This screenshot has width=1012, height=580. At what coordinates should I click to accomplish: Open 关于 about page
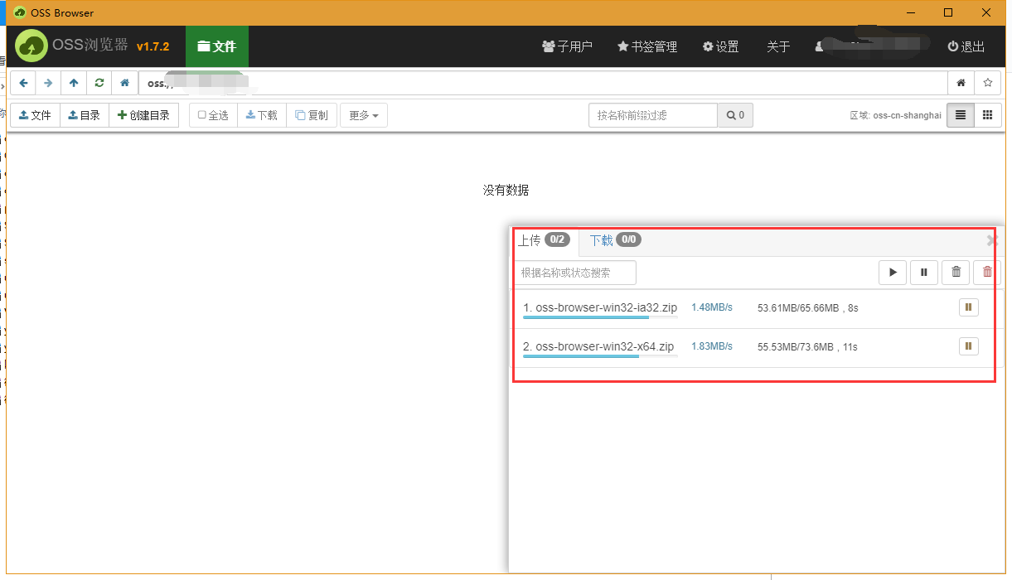pyautogui.click(x=778, y=46)
